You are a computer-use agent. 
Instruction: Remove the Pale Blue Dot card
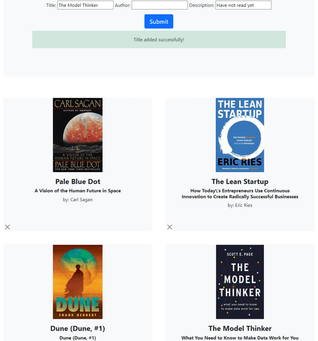click(x=8, y=227)
